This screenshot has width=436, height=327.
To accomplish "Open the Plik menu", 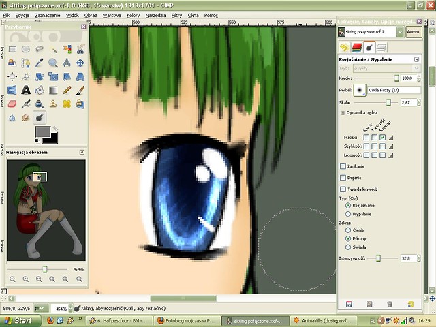I will (6, 16).
